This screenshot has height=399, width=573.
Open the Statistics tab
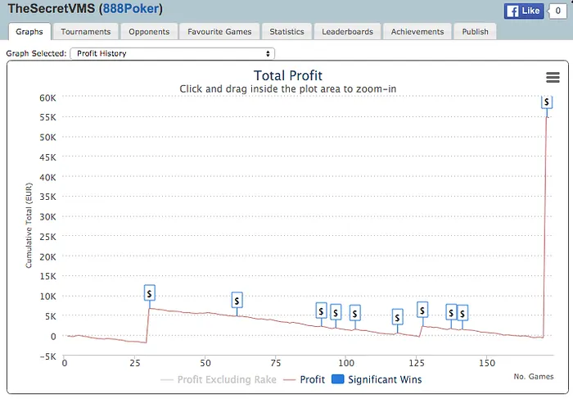[287, 32]
